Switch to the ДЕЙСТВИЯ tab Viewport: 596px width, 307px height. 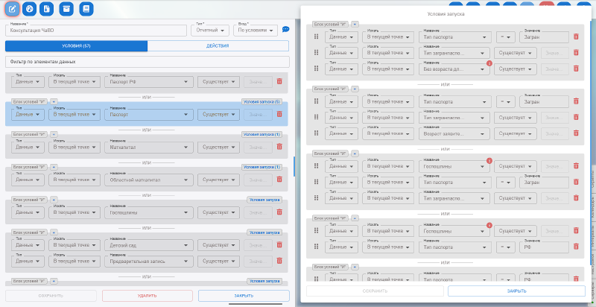(x=218, y=46)
